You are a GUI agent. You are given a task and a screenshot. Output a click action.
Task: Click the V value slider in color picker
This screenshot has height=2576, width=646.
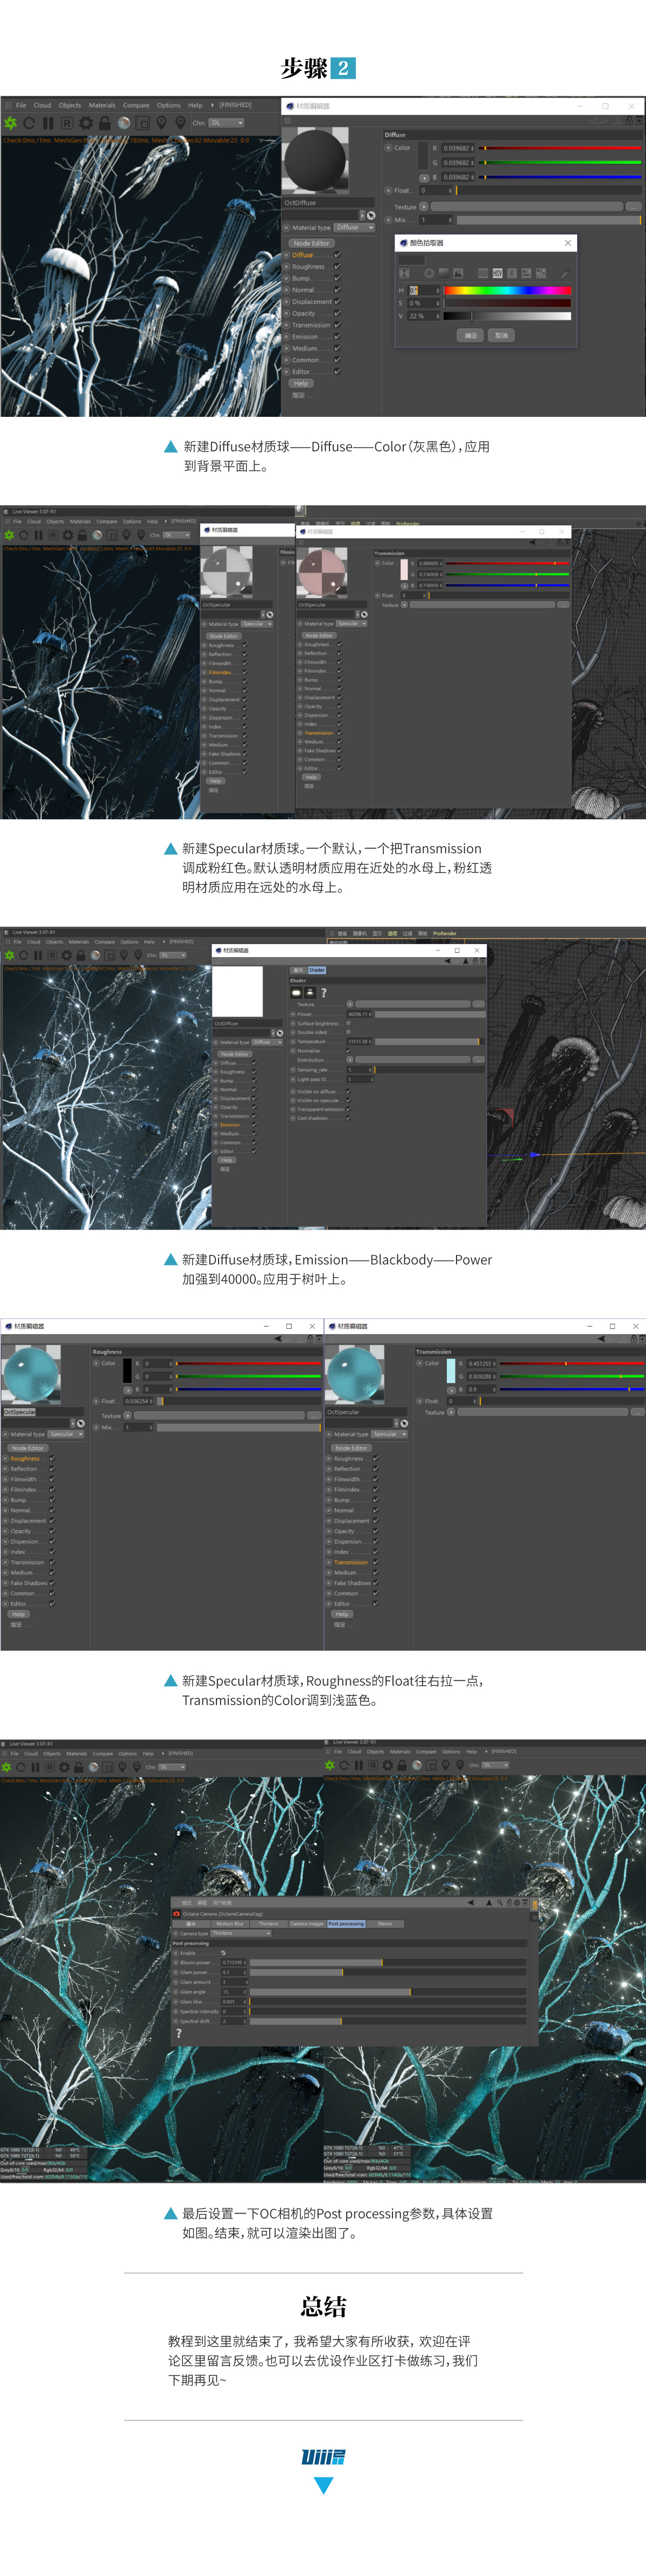pyautogui.click(x=507, y=316)
